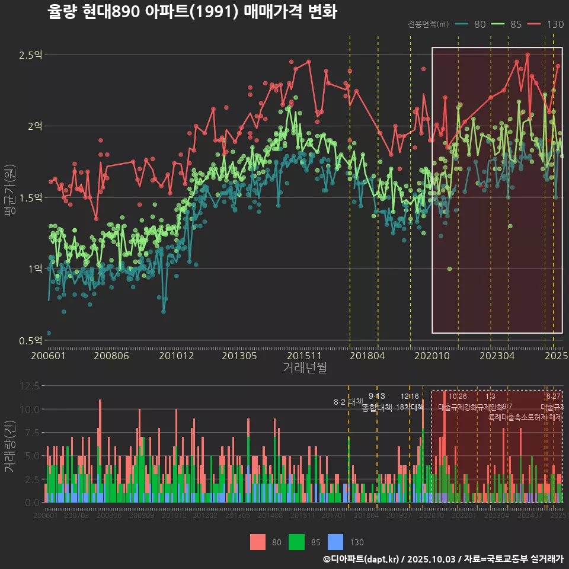The width and height of the screenshot is (569, 569).
Task: Click the 200601 label on price chart x-axis
Action: [x=48, y=356]
